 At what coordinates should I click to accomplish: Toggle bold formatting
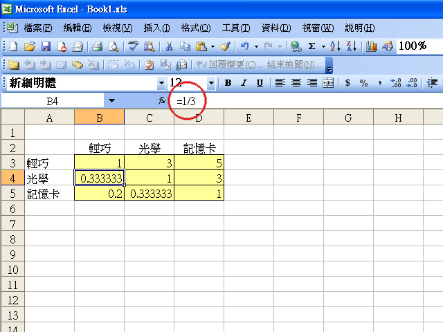pyautogui.click(x=228, y=83)
